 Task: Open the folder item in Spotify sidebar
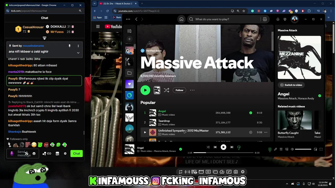pos(129,73)
